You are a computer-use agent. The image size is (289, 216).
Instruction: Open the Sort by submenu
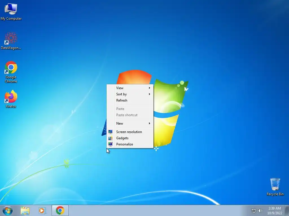[x=130, y=94]
